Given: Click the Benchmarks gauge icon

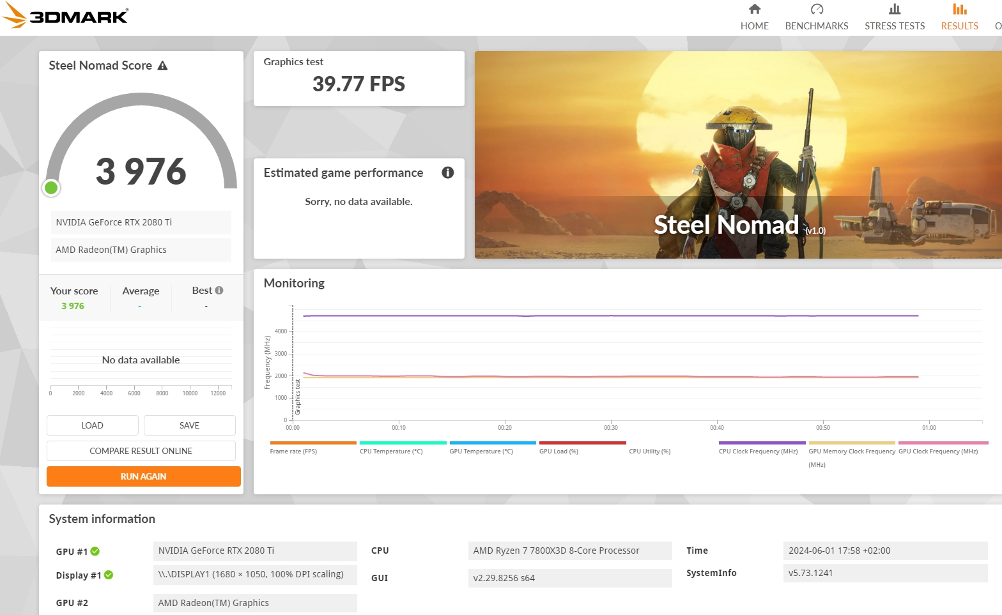Looking at the screenshot, I should (x=817, y=9).
